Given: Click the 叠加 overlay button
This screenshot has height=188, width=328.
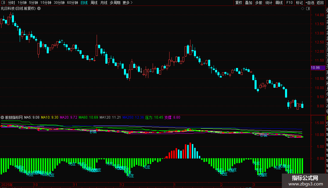Looking at the screenshot, I should (x=249, y=3).
